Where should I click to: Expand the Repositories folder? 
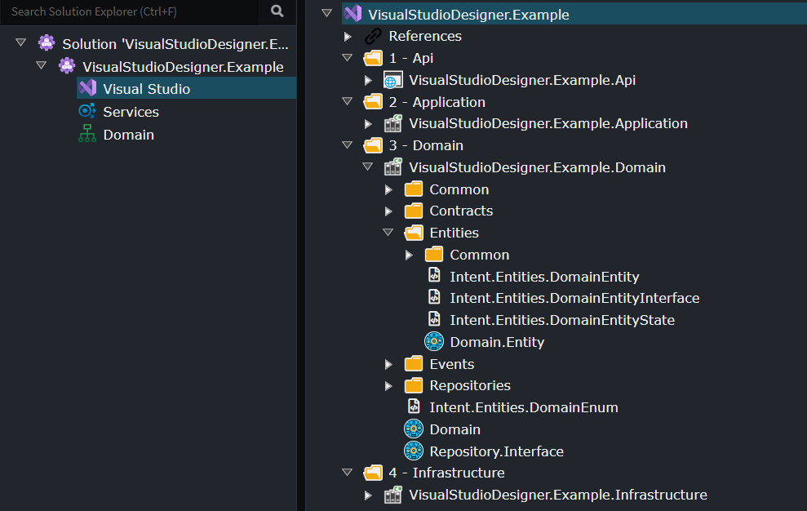click(388, 386)
